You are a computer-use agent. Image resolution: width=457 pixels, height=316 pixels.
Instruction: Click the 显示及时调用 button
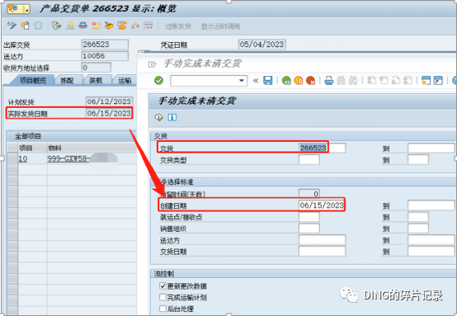220,26
